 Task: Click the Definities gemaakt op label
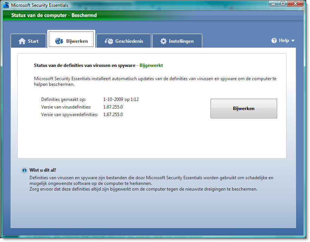point(64,99)
